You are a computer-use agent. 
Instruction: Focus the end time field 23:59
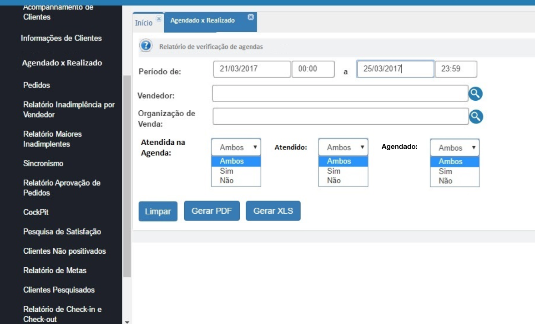[456, 69]
